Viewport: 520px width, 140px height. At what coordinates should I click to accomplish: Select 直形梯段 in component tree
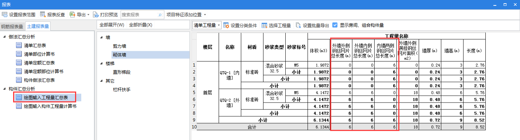coord(122,72)
